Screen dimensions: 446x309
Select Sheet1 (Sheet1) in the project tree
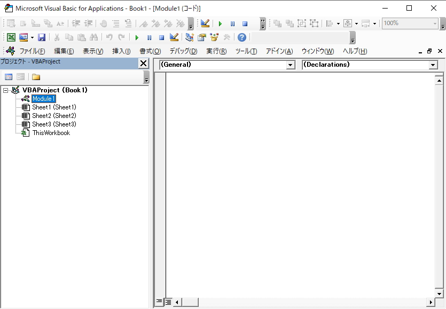click(54, 107)
